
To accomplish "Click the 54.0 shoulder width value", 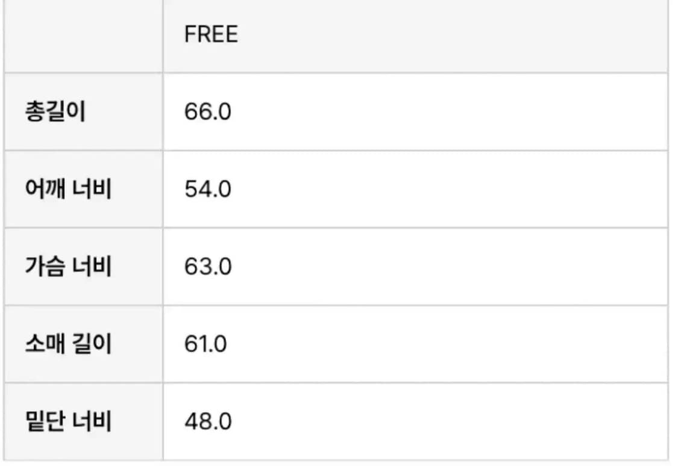I will coord(207,190).
